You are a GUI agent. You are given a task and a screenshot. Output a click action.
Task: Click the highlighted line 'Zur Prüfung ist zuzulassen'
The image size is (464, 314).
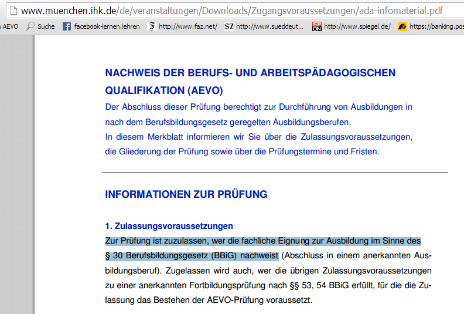(x=263, y=241)
